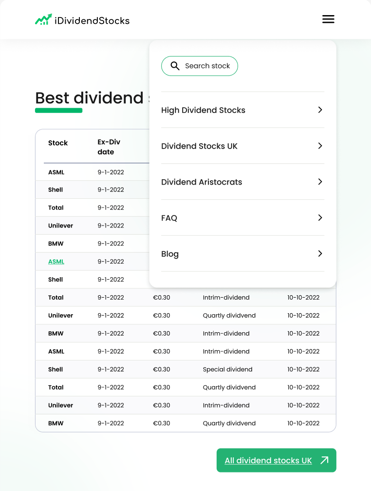Follow the green ASML link
The image size is (371, 491).
point(56,262)
